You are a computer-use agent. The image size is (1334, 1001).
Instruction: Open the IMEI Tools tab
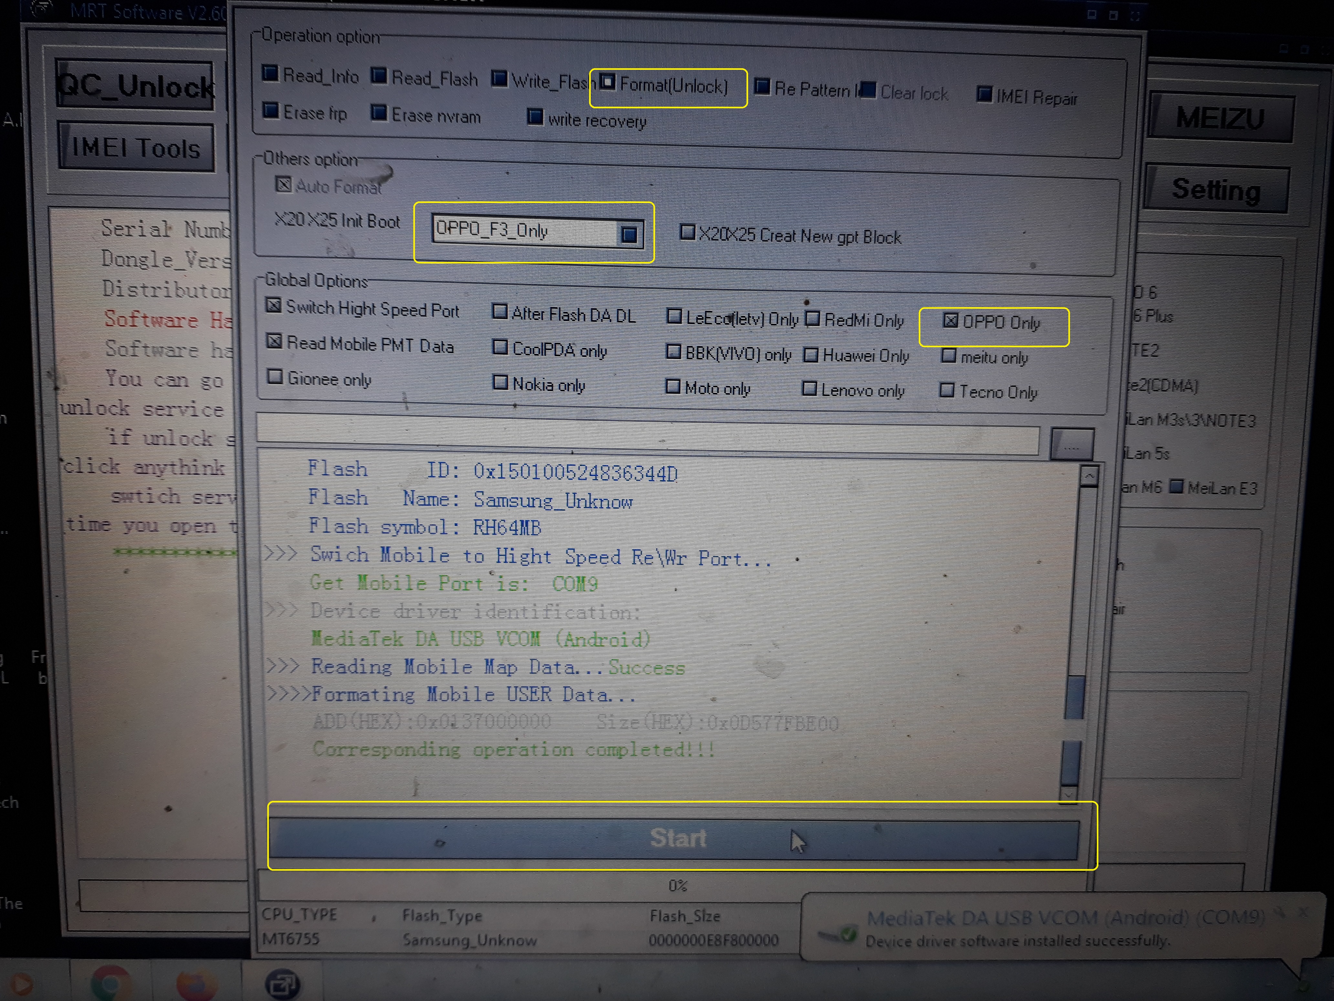136,147
